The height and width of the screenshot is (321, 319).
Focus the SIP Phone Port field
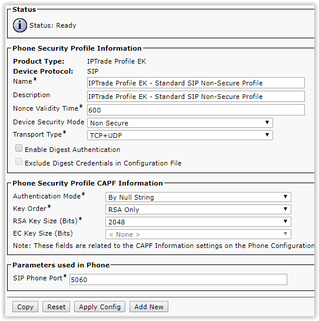pyautogui.click(x=178, y=279)
